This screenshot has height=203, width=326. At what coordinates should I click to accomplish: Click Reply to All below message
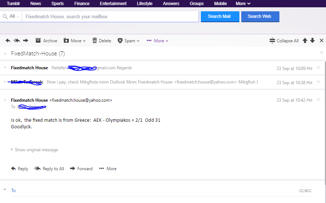[x=49, y=169]
